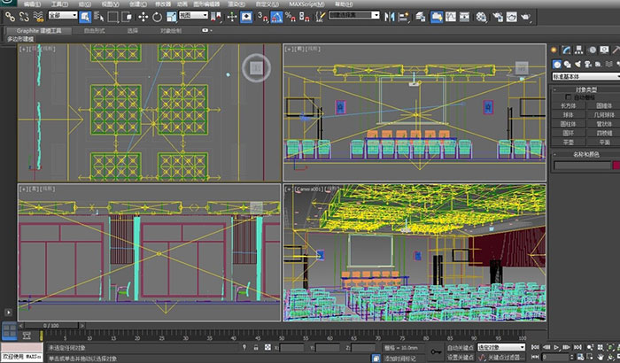Click the ViewCube in top viewport

256,66
